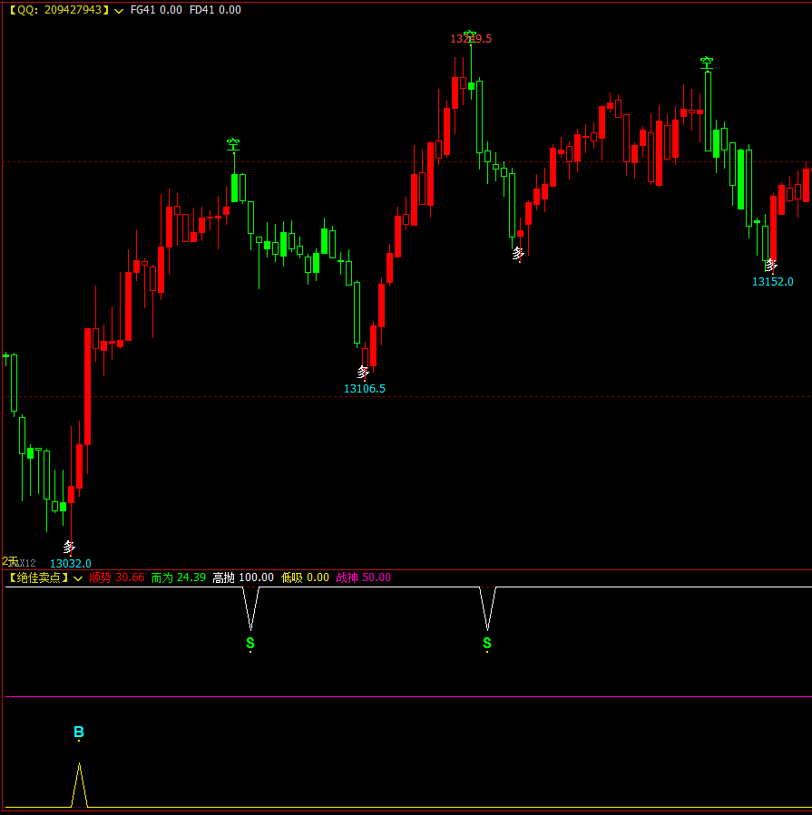This screenshot has height=815, width=812.
Task: Click the 【绝佳卖点】 indicator title
Action: coord(38,577)
